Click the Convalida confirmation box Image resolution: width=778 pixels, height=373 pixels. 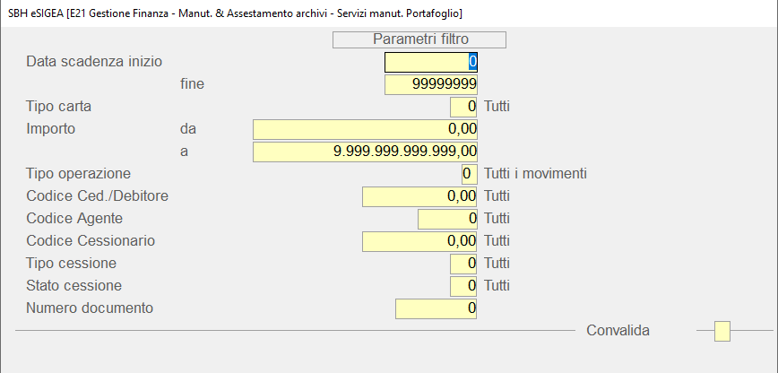(722, 331)
